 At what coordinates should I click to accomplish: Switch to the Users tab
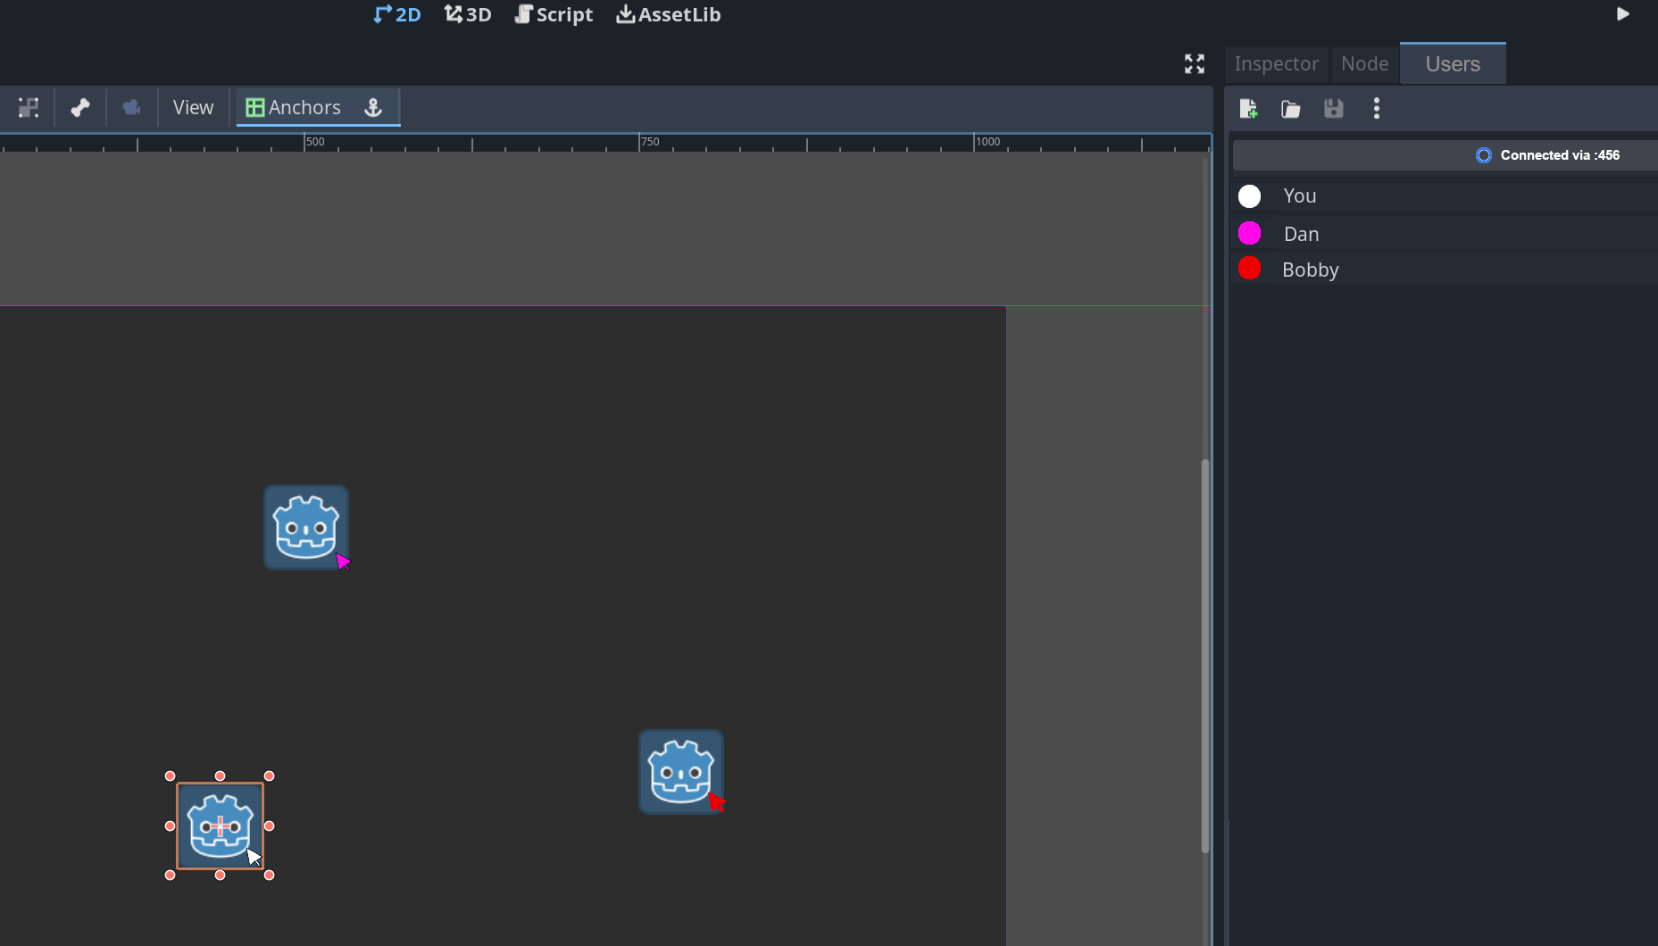click(1452, 63)
